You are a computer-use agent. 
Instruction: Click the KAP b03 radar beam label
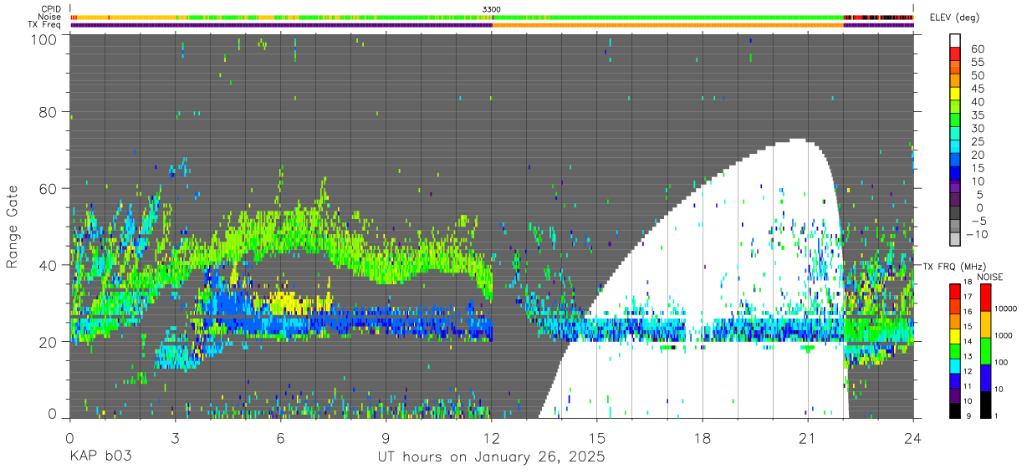pyautogui.click(x=100, y=456)
